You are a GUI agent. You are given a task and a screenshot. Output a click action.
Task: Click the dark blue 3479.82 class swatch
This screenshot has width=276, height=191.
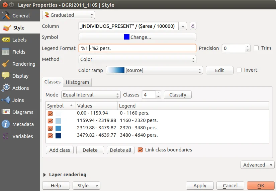58,135
